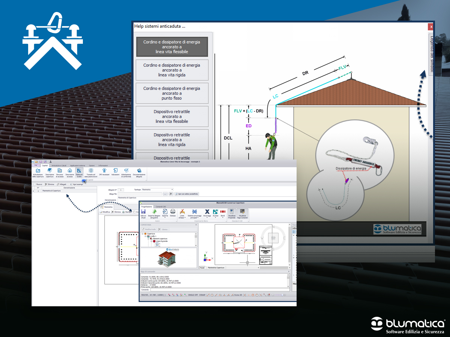The image size is (450, 337).
Task: Click the delete X button beside Allega File
Action: pos(171,194)
